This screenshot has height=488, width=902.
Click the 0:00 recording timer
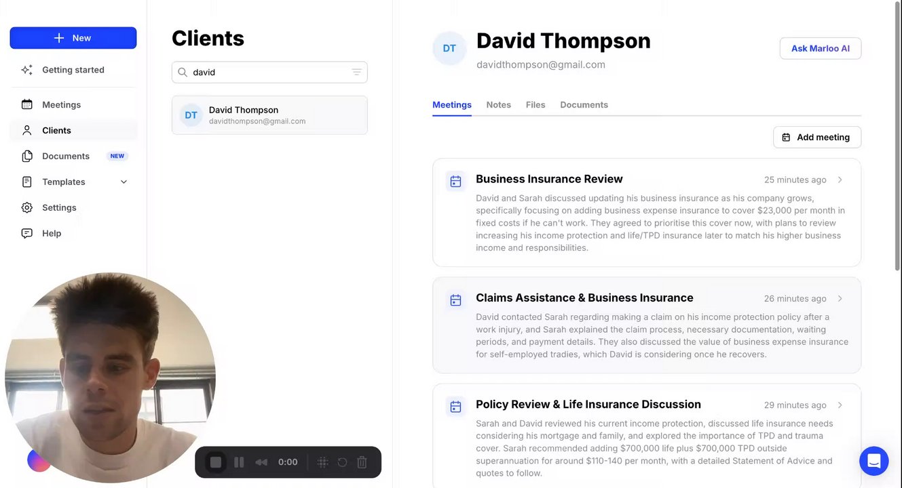[x=288, y=462]
